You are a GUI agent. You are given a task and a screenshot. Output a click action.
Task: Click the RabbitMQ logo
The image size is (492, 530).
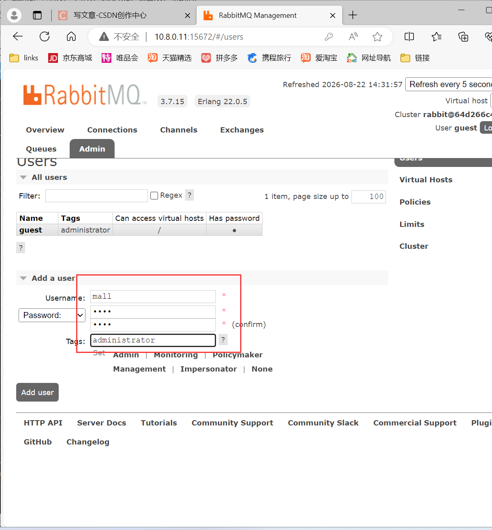[x=85, y=95]
